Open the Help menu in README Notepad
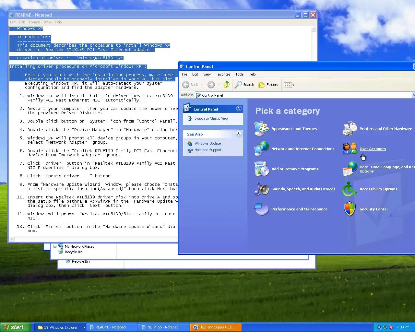415x332 pixels. [58, 22]
